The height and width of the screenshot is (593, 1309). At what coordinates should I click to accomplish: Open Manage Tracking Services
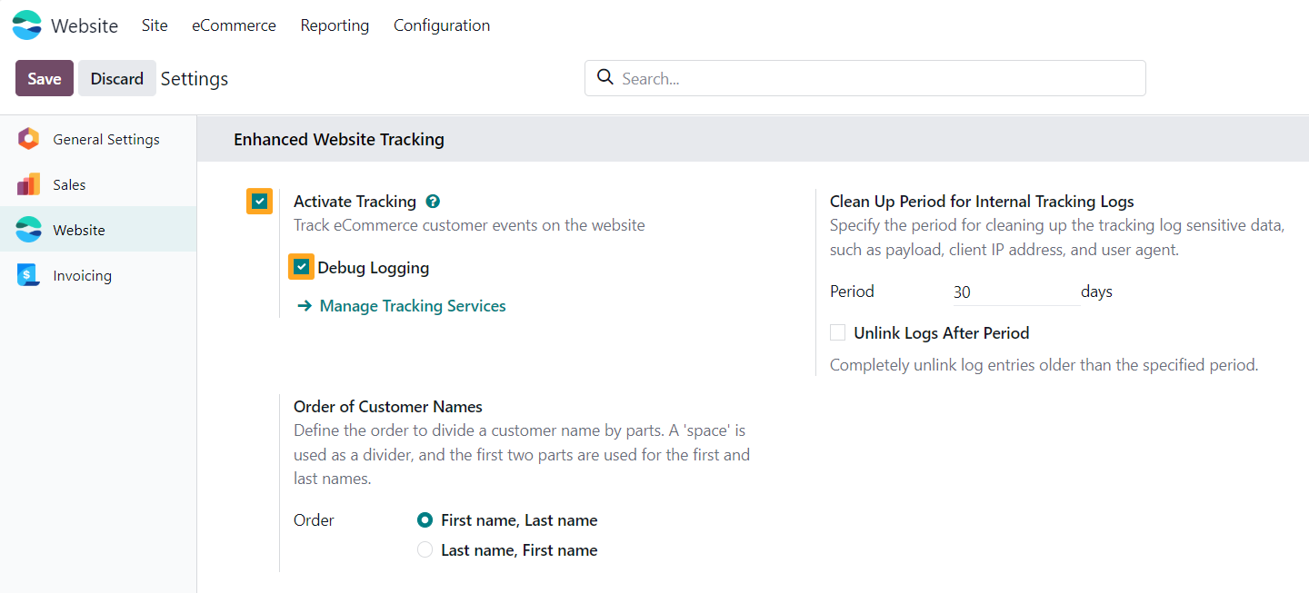[x=412, y=306]
